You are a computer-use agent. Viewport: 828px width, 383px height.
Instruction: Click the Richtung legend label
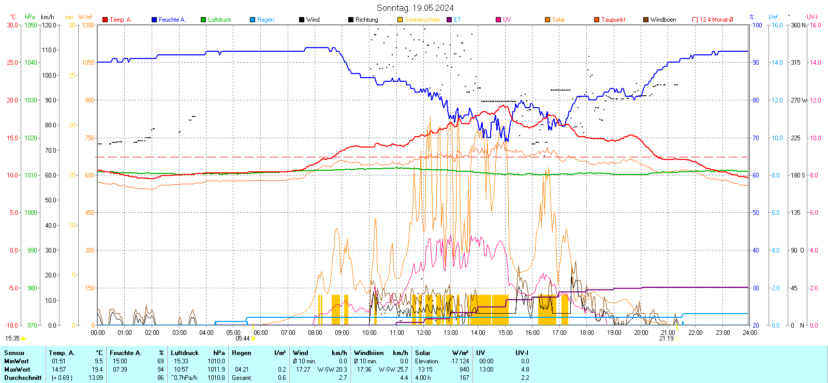coord(366,20)
